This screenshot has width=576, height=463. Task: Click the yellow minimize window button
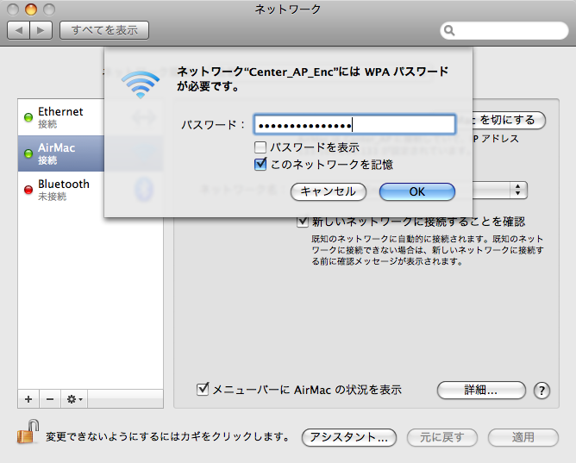click(31, 9)
